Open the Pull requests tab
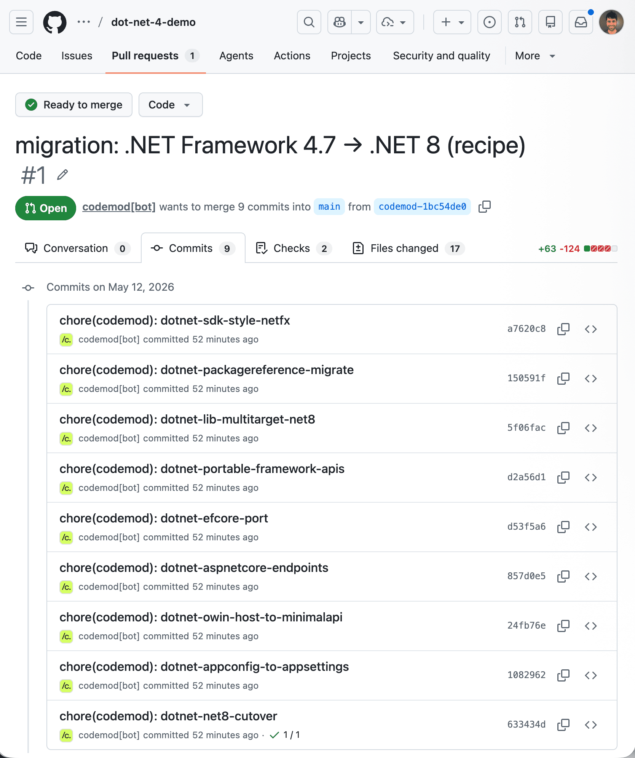This screenshot has width=635, height=758. [x=156, y=56]
